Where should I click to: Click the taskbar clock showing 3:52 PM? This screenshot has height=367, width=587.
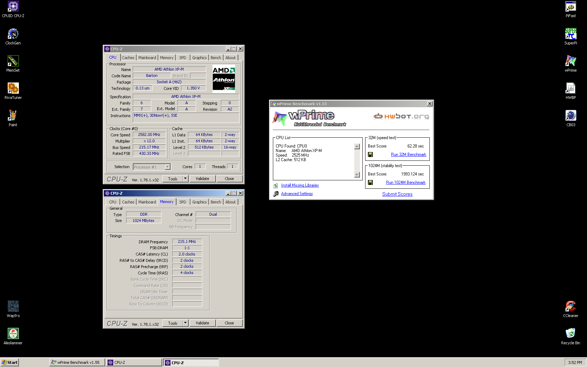pos(575,362)
